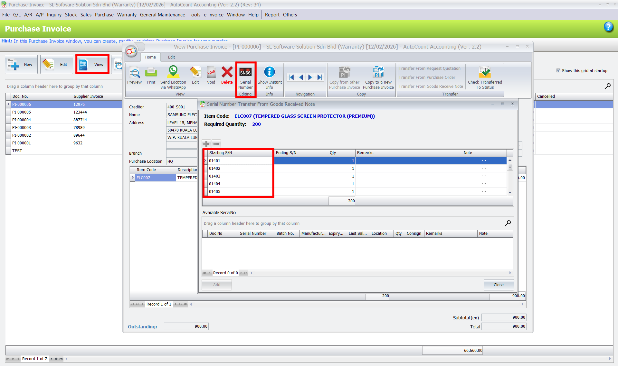The image size is (618, 366).
Task: Close the Serial Number Transfer dialog
Action: 499,285
